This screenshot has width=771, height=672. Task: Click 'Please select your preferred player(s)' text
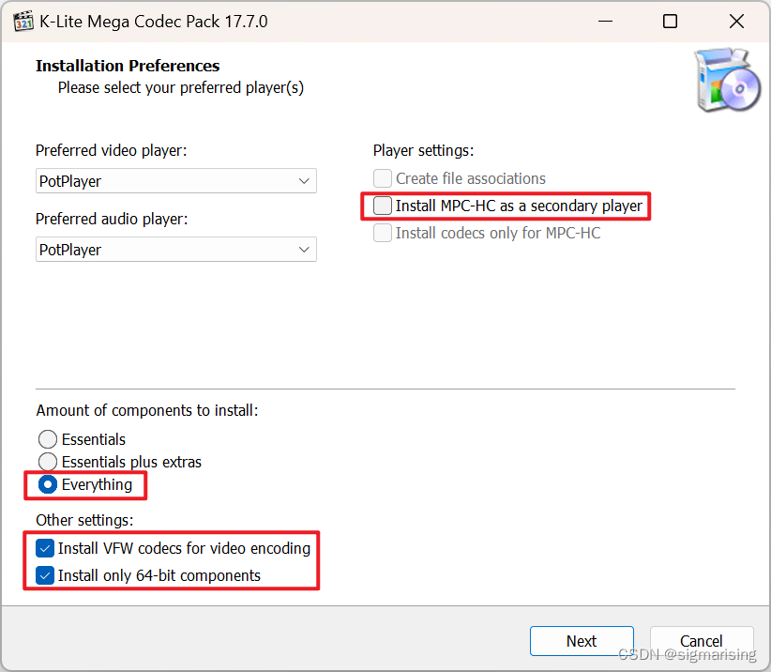181,87
